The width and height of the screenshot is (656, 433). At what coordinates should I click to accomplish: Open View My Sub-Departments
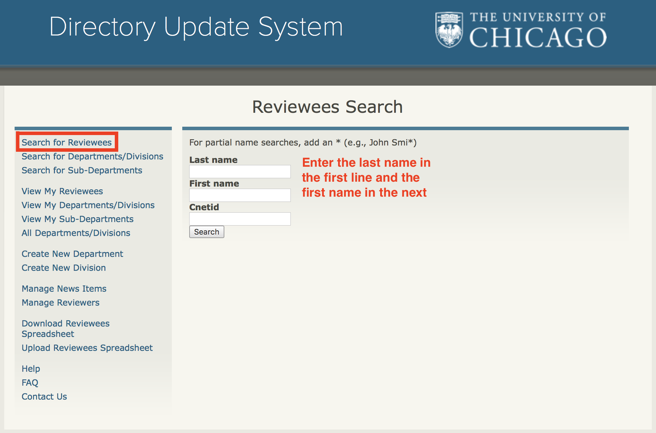[x=77, y=219]
